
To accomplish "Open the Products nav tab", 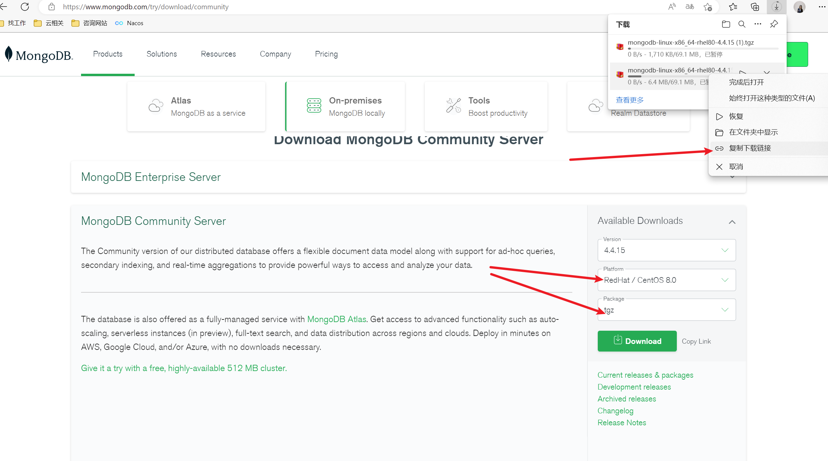I will (x=108, y=54).
